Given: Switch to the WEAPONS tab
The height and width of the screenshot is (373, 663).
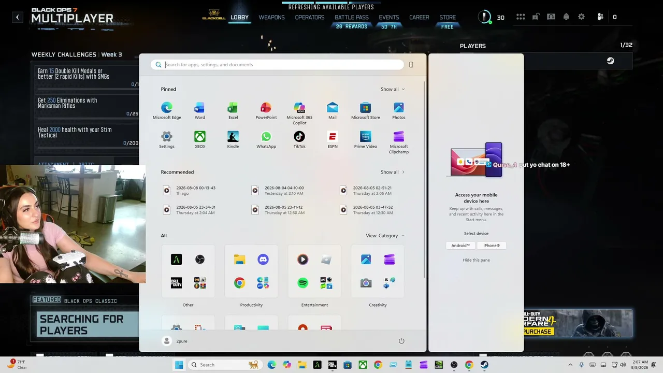Looking at the screenshot, I should click(x=272, y=17).
